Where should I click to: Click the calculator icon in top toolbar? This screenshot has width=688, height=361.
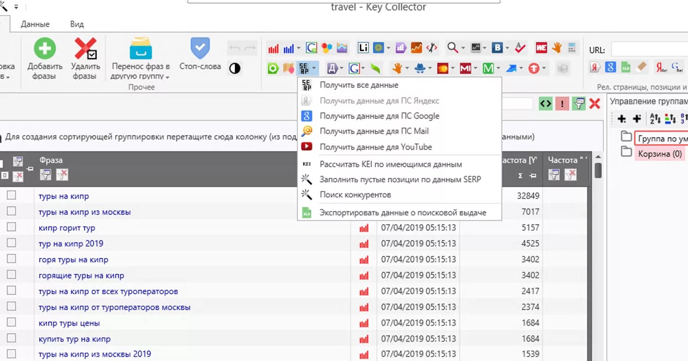(572, 48)
